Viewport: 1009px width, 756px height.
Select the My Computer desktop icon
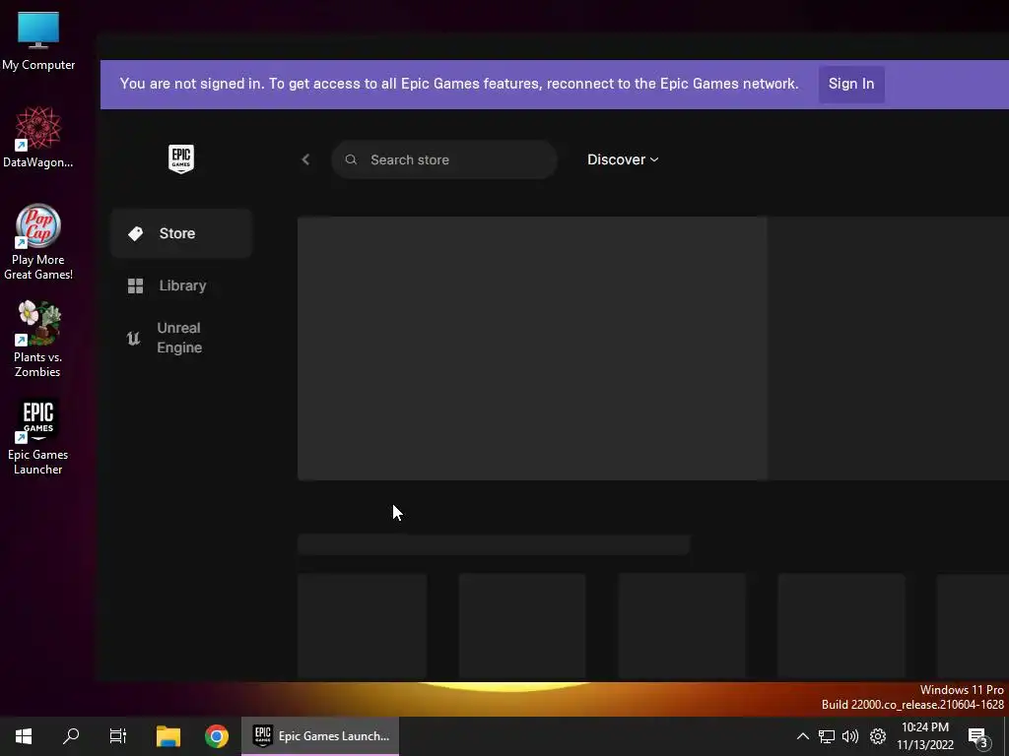click(x=38, y=40)
